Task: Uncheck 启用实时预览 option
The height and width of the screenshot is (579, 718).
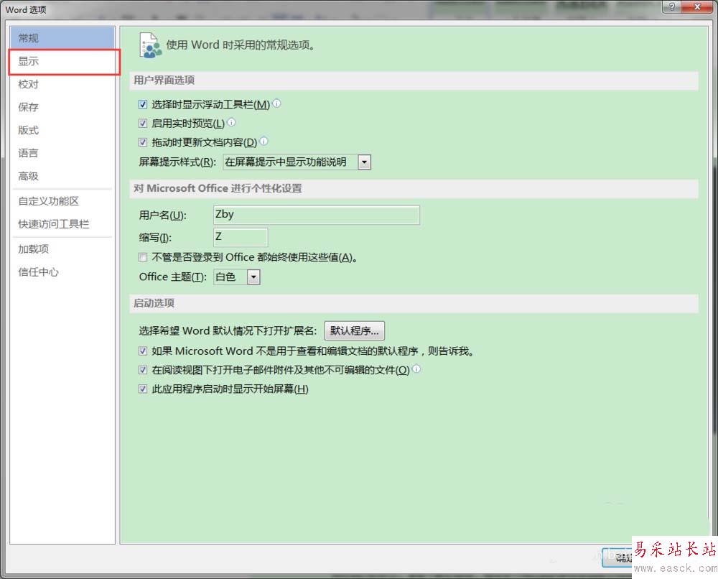Action: coord(143,124)
